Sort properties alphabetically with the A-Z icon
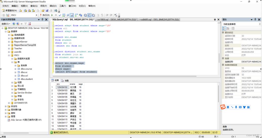Viewport: 262px width, 138px height. [x=228, y=28]
